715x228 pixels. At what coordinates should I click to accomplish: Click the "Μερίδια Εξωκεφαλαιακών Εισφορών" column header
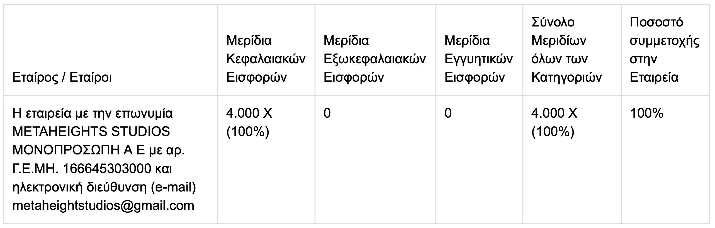(374, 59)
